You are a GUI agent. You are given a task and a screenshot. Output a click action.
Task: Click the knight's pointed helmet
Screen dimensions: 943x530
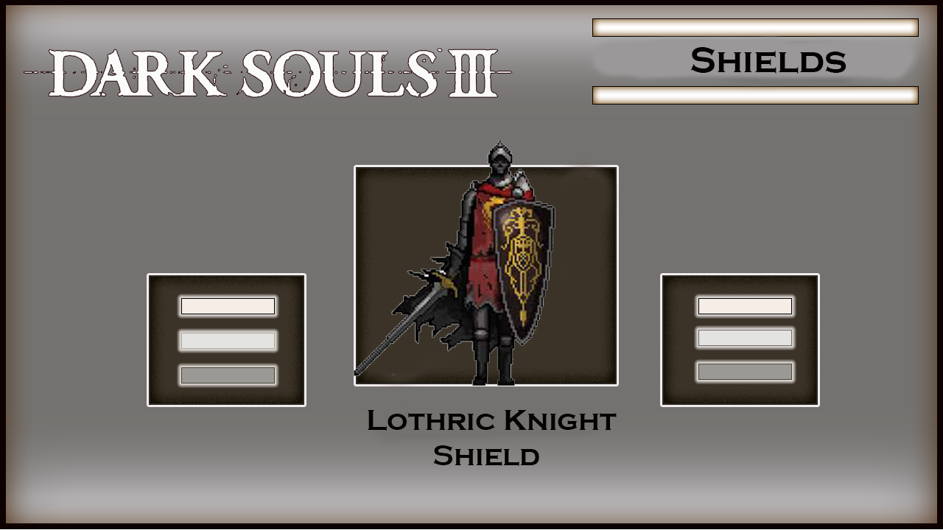point(499,158)
